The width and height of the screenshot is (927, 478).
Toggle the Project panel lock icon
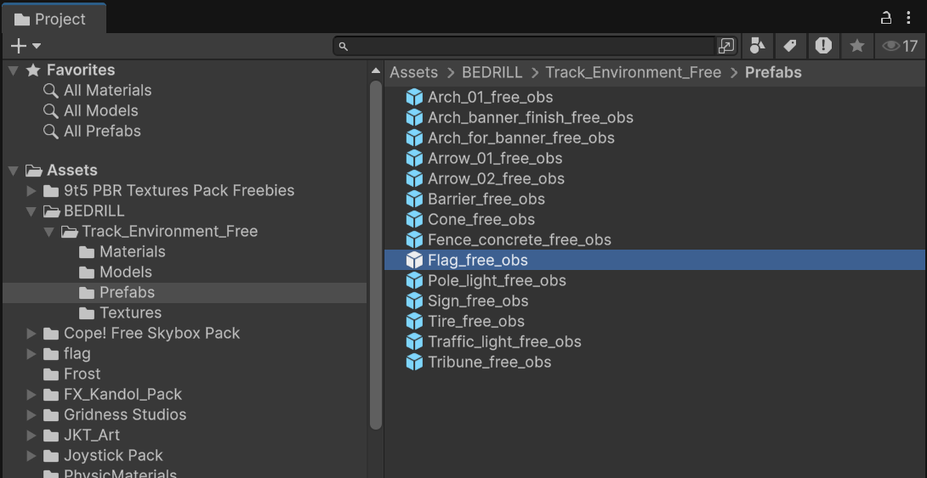pos(886,18)
